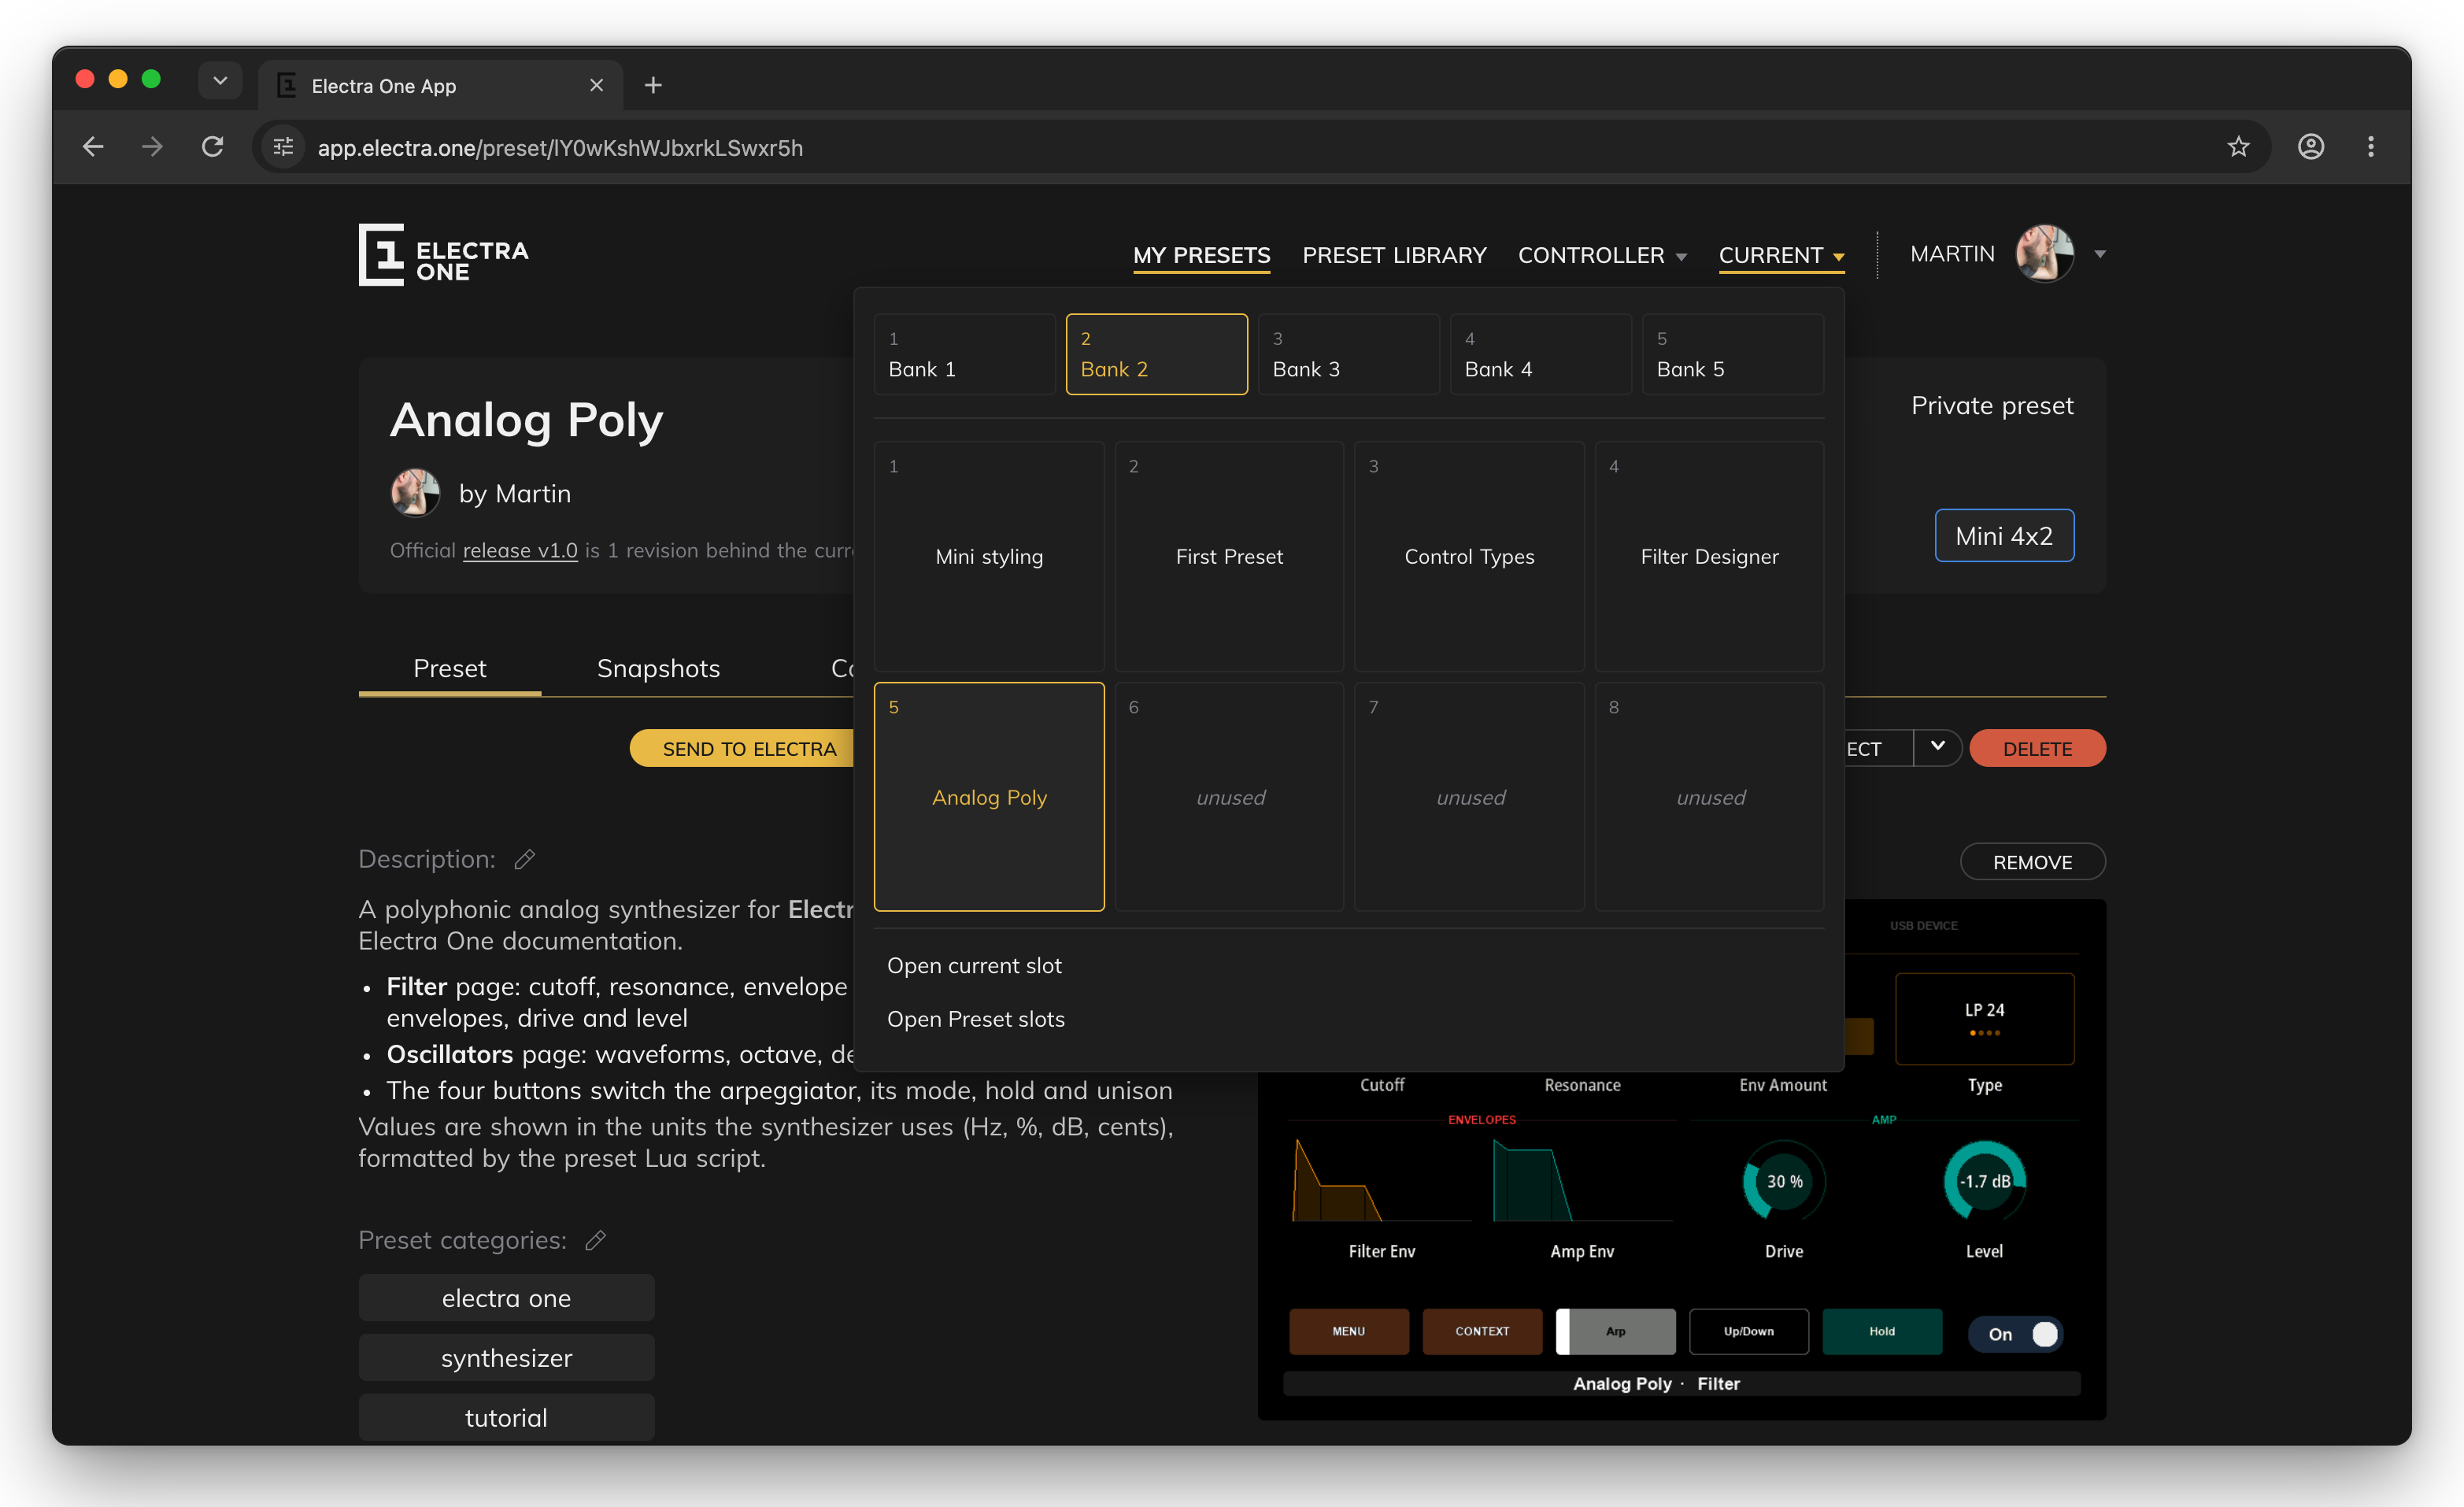Select unused slot 6
Screen dimensions: 2464x1507
[x=1229, y=797]
